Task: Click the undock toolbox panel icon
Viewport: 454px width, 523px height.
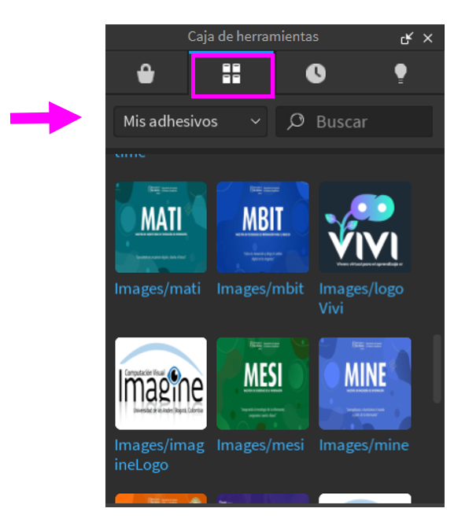Action: point(407,38)
